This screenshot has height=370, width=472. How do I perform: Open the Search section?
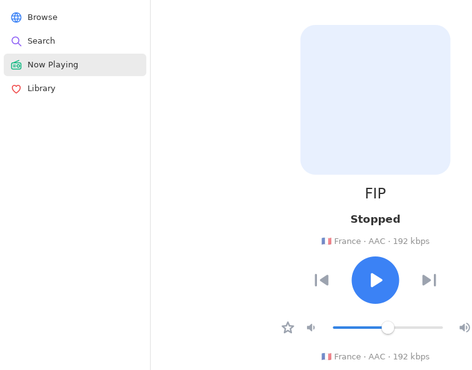click(75, 41)
